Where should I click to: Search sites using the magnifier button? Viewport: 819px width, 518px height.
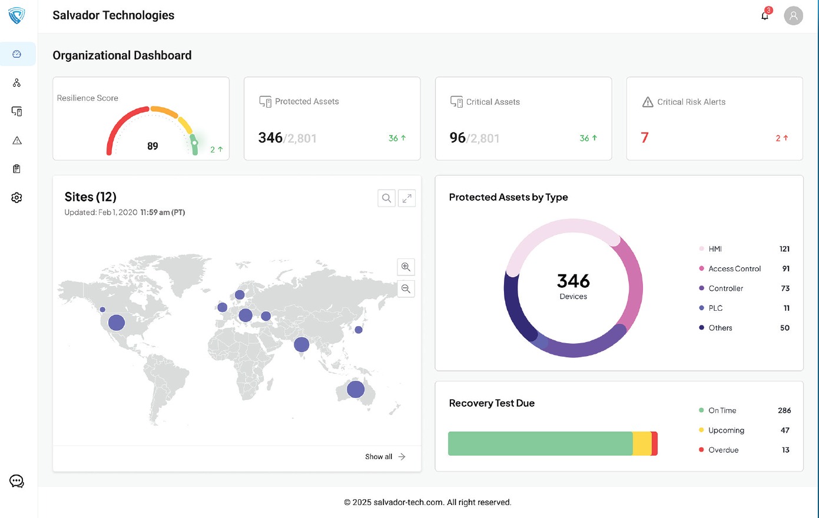tap(386, 198)
